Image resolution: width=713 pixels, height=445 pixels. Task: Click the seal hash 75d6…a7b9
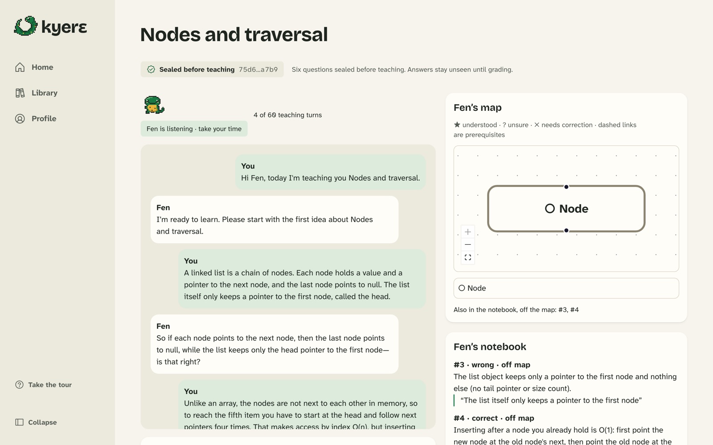click(x=258, y=69)
